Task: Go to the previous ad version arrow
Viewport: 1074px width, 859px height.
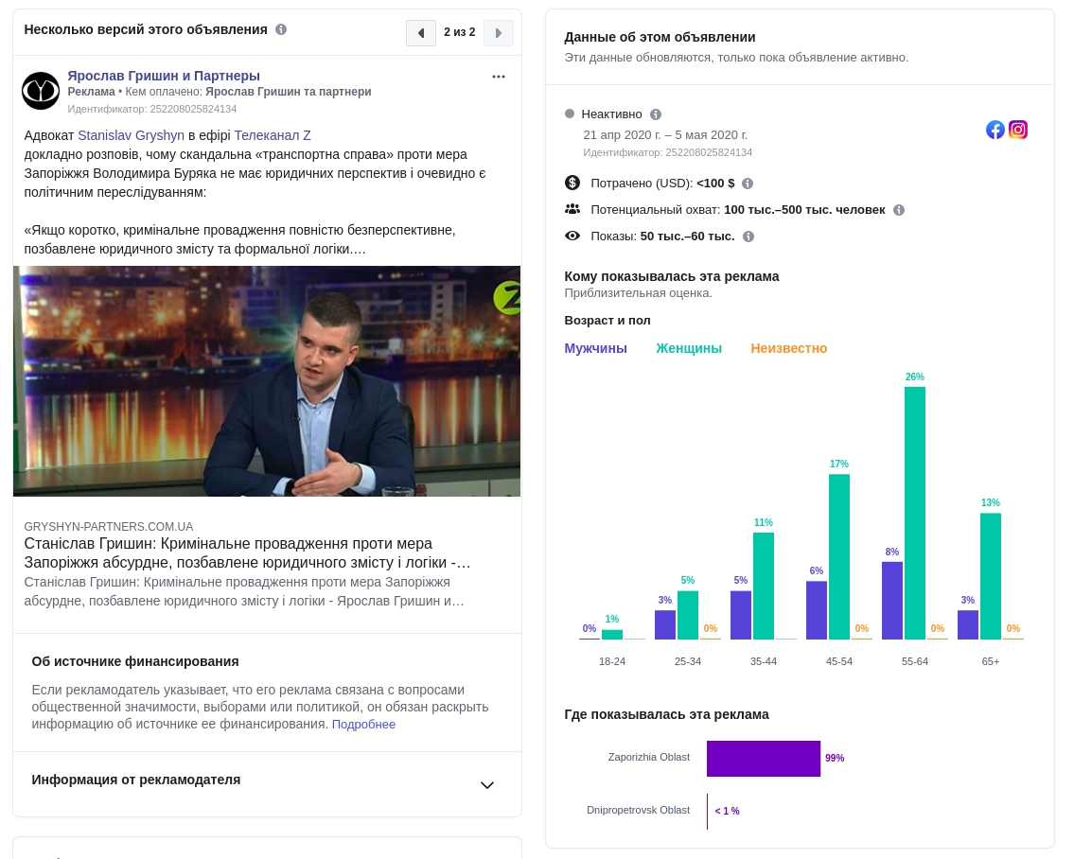Action: tap(420, 33)
